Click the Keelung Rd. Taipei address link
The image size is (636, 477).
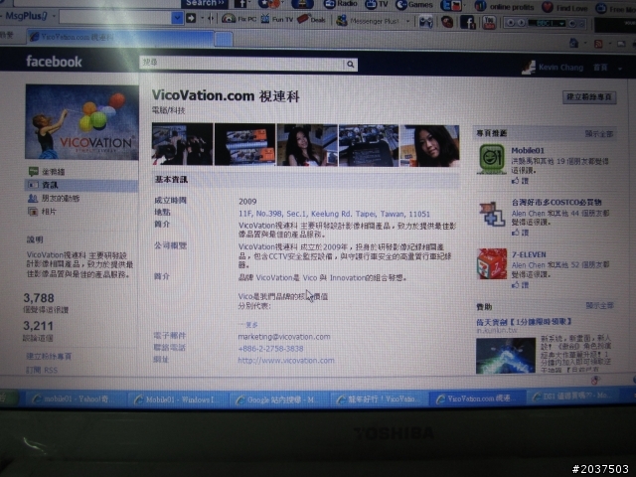334,214
